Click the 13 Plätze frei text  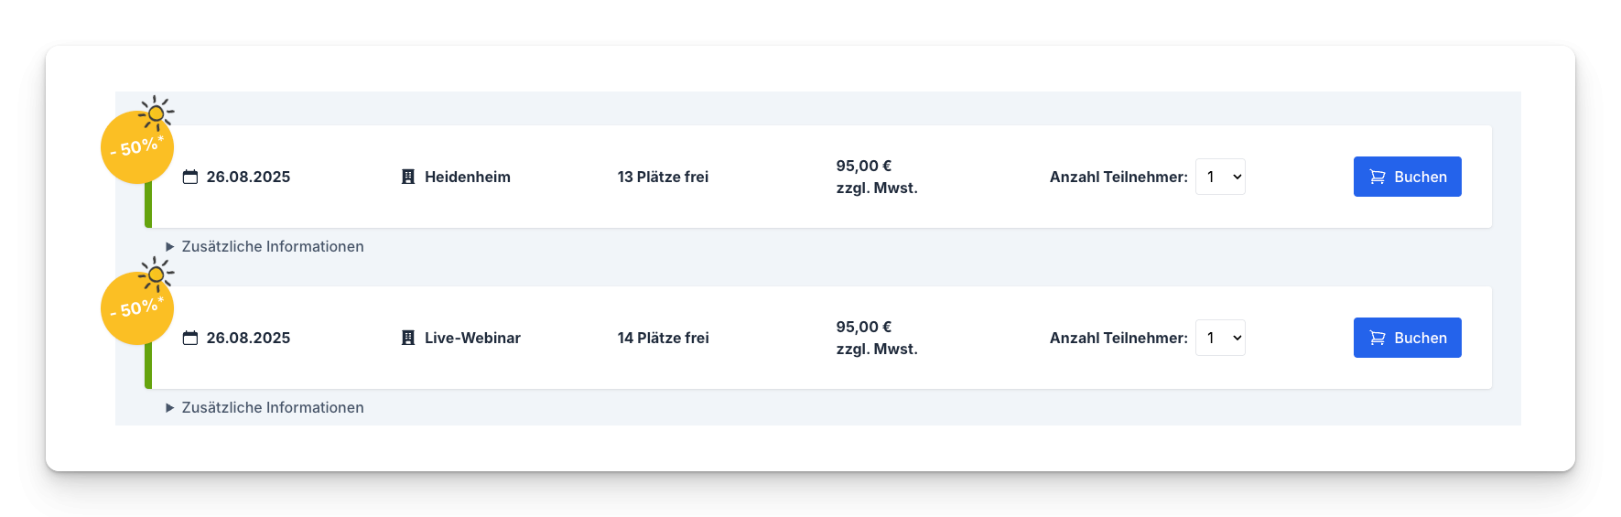click(664, 177)
